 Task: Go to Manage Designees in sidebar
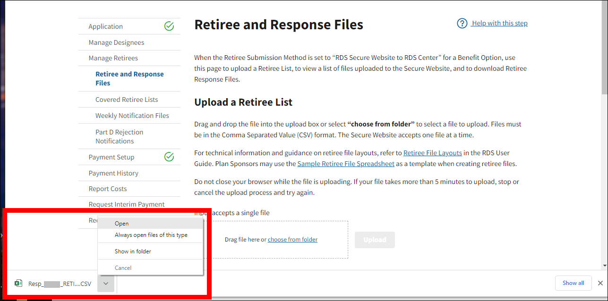116,42
